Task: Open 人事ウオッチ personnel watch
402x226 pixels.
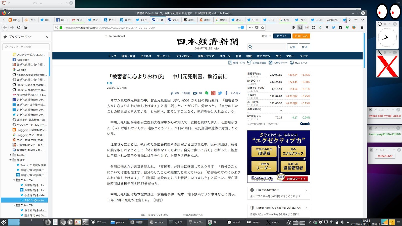Action: pyautogui.click(x=278, y=63)
